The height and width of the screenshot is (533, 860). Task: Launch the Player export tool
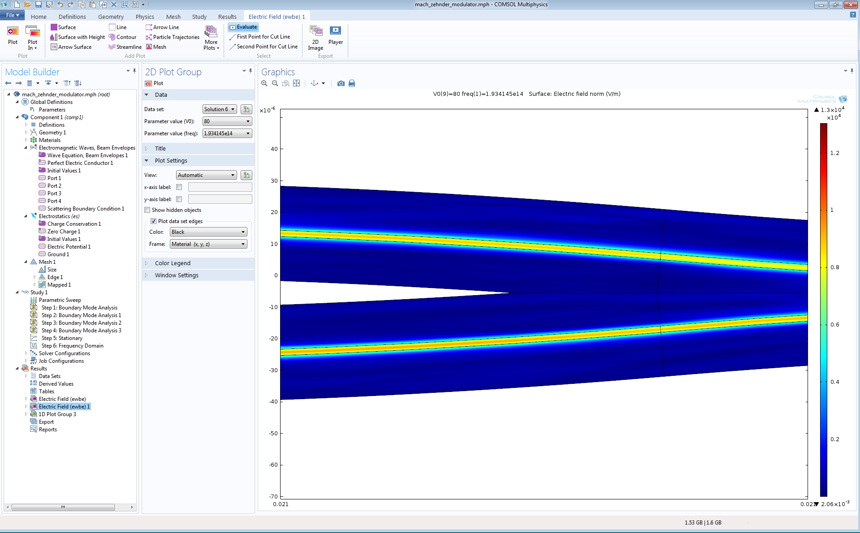335,36
